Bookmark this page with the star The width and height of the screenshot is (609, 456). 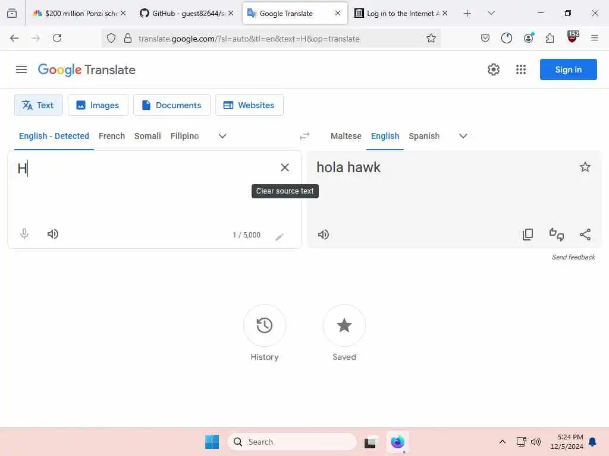coord(431,38)
